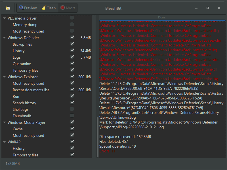Screen dimensions: 227x170
Task: Click the 34.4kB size value
Action: 86,51
